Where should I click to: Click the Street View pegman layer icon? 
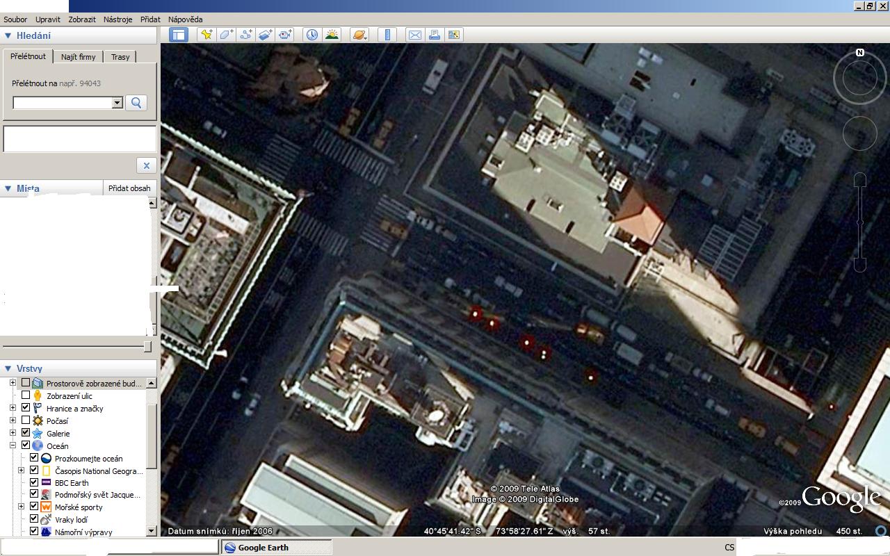38,396
